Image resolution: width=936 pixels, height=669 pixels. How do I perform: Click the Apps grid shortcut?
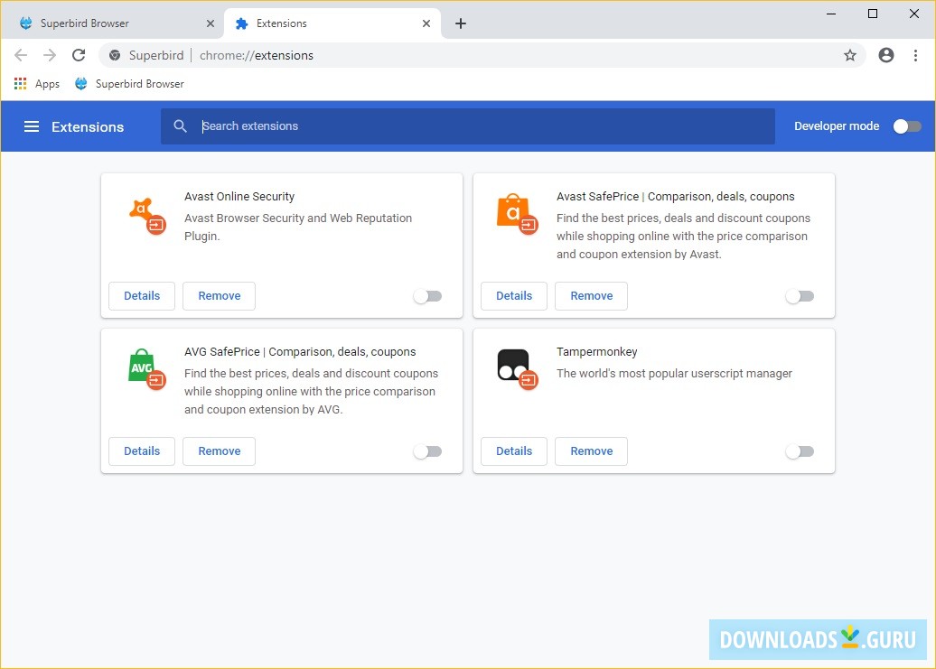[x=37, y=84]
